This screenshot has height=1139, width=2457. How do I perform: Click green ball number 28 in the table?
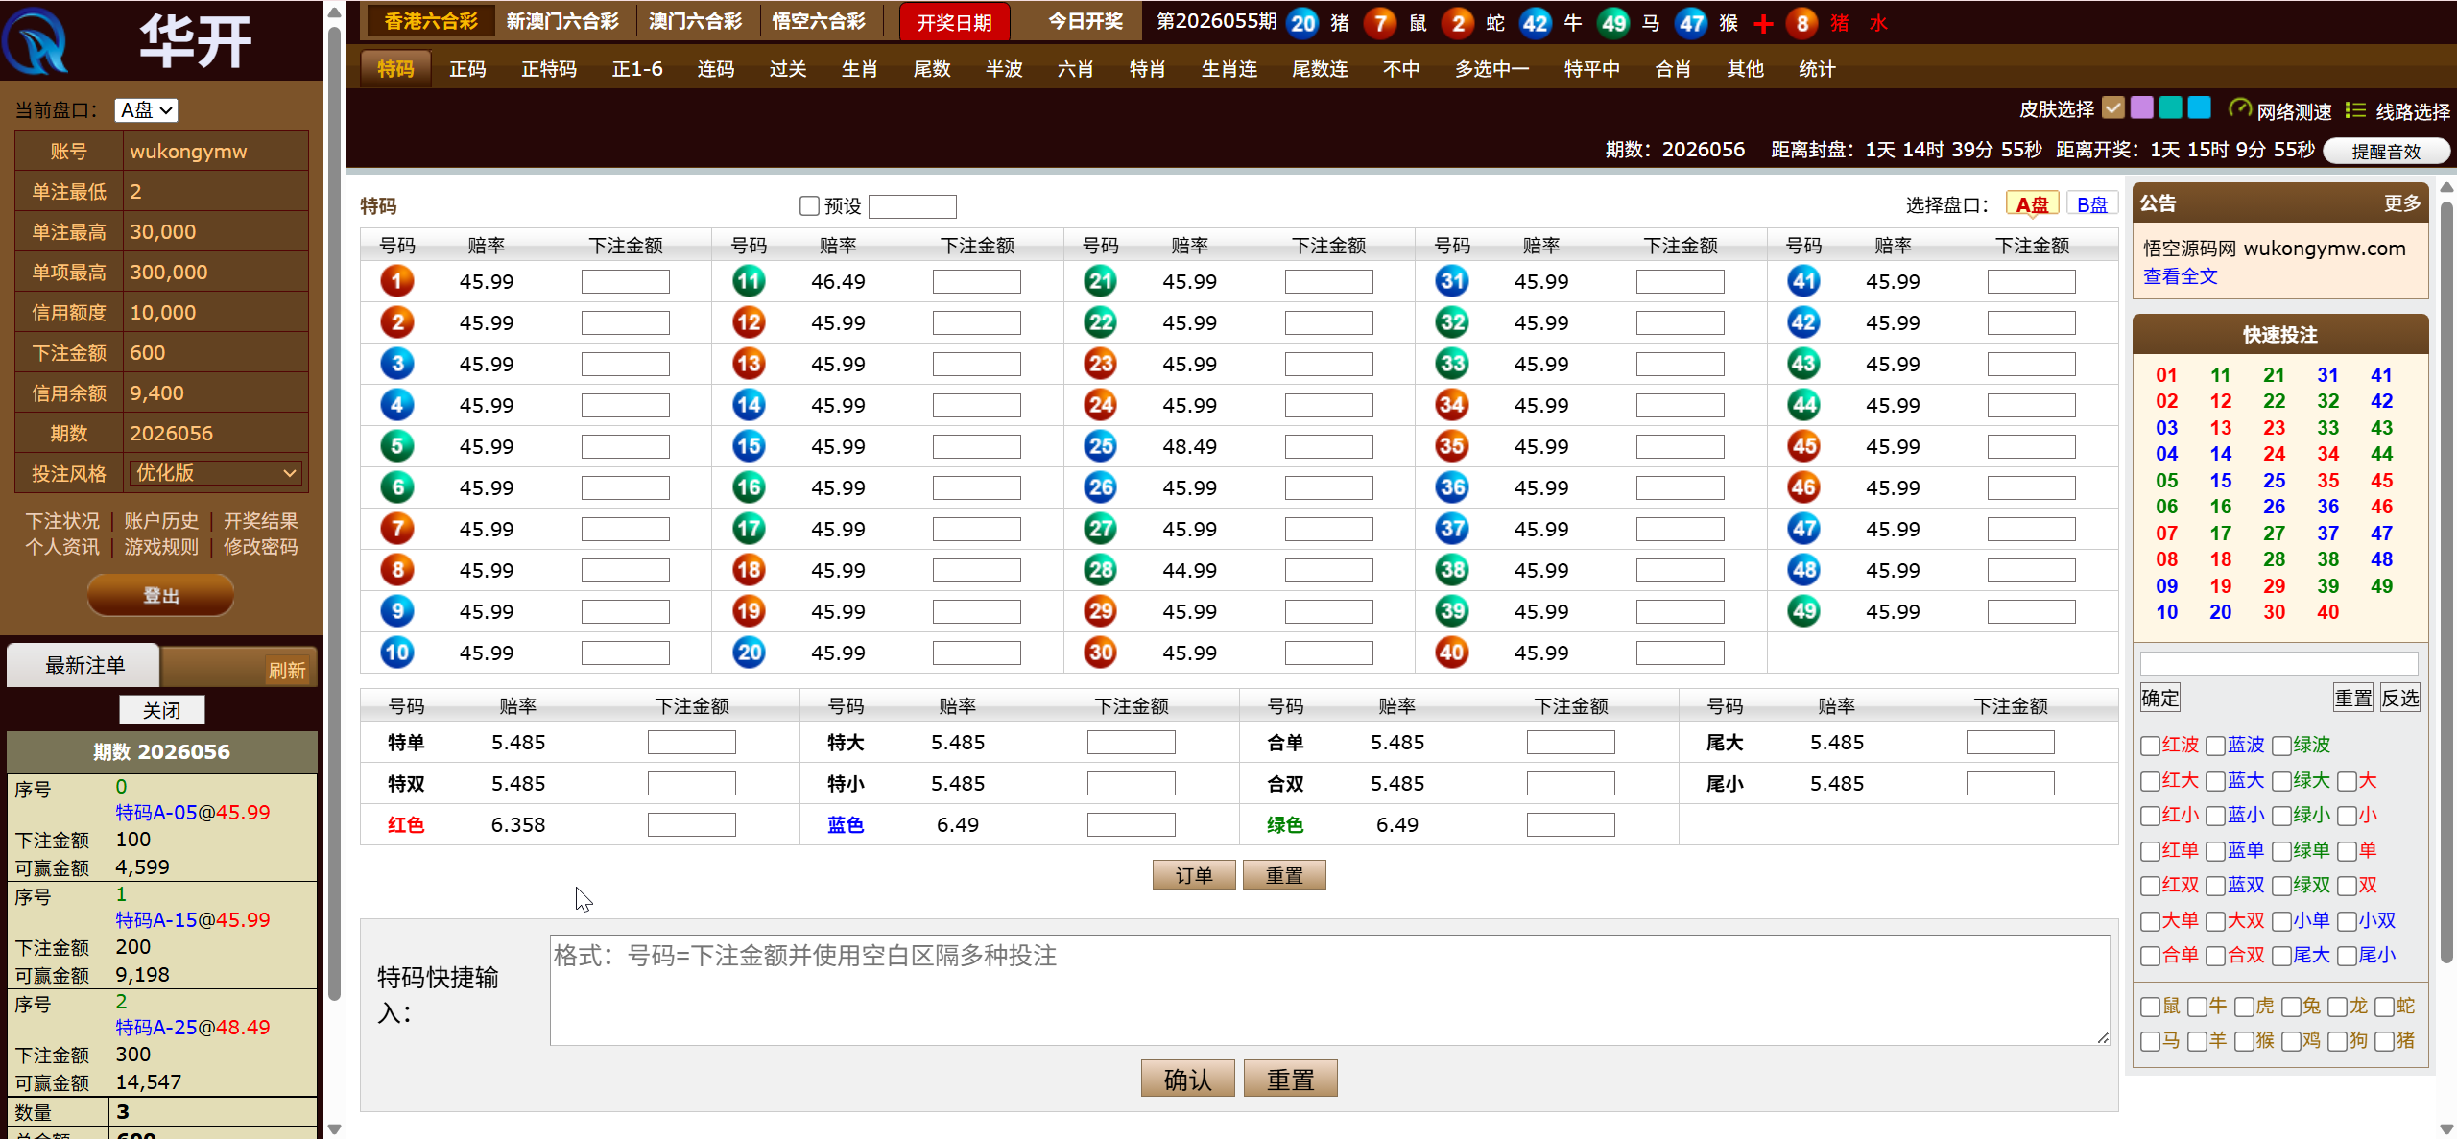(x=1100, y=570)
